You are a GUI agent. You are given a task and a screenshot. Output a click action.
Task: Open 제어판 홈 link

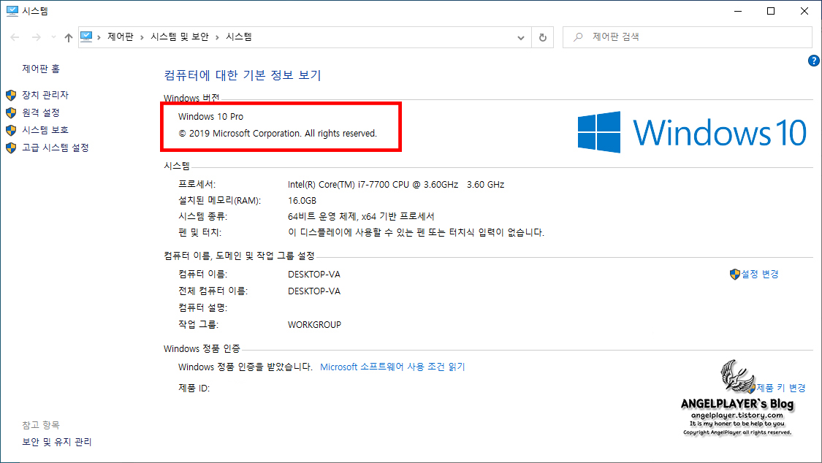pos(41,69)
